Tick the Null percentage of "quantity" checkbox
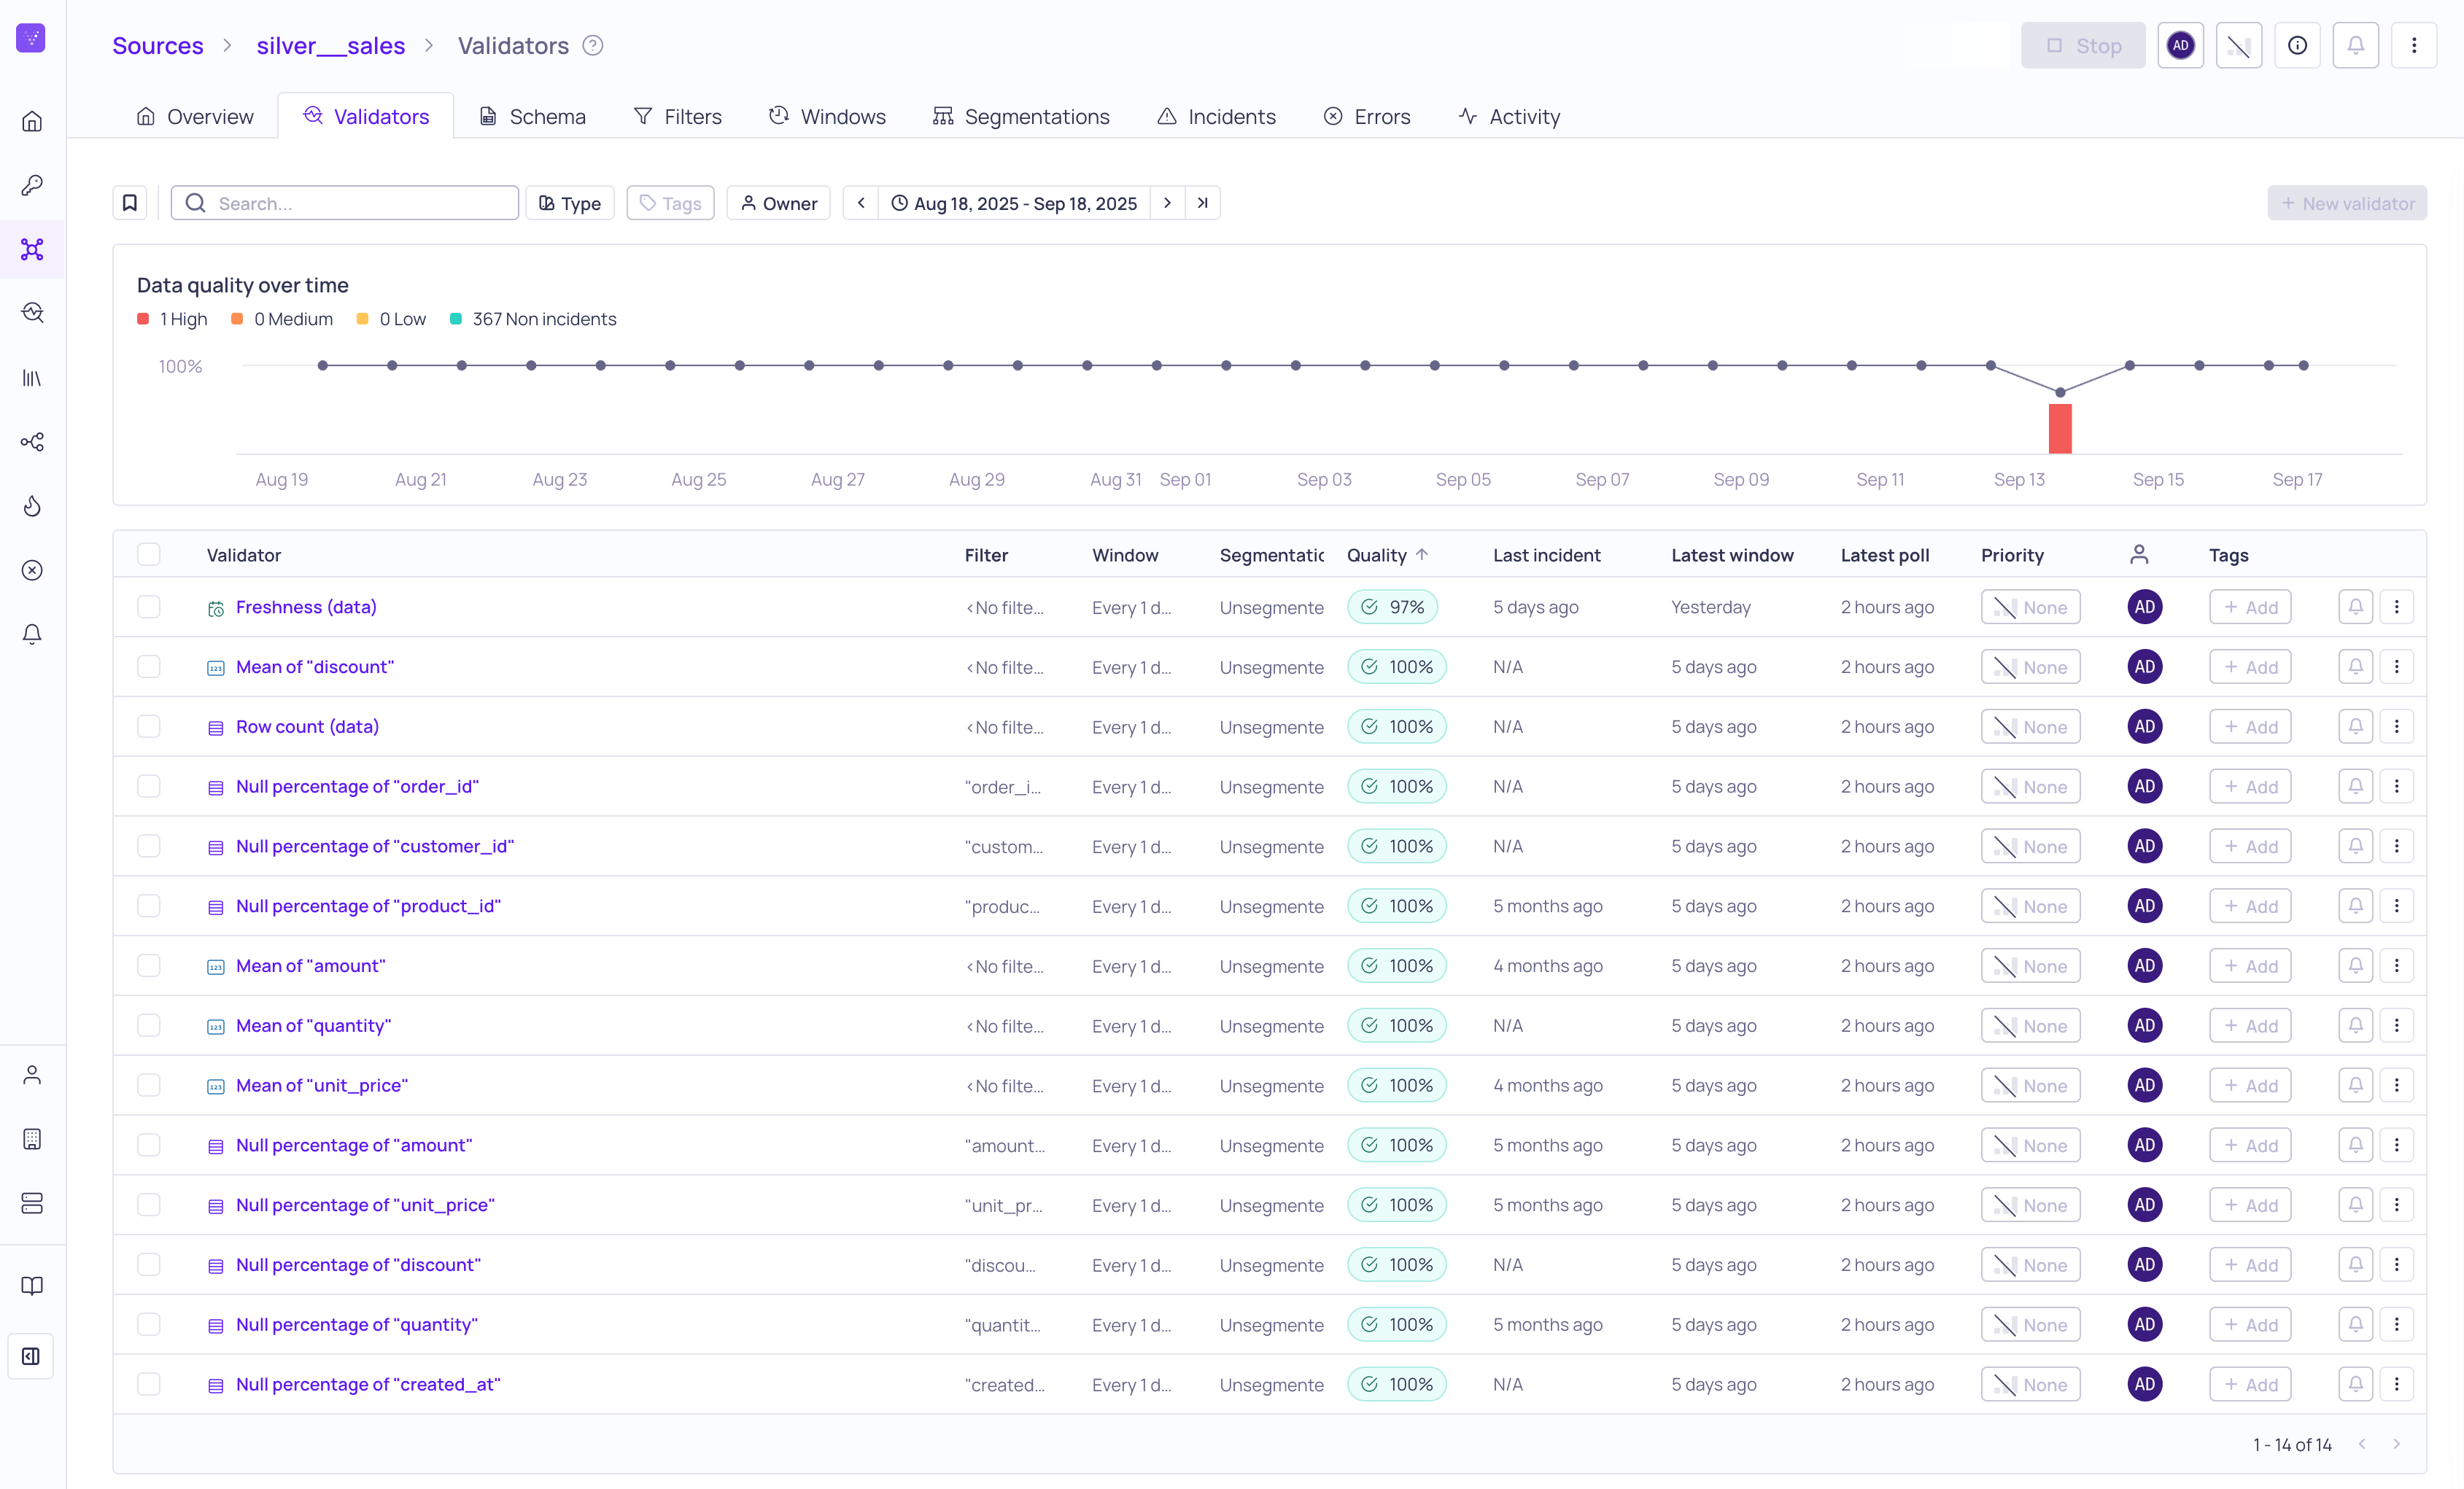The width and height of the screenshot is (2464, 1489). (149, 1325)
